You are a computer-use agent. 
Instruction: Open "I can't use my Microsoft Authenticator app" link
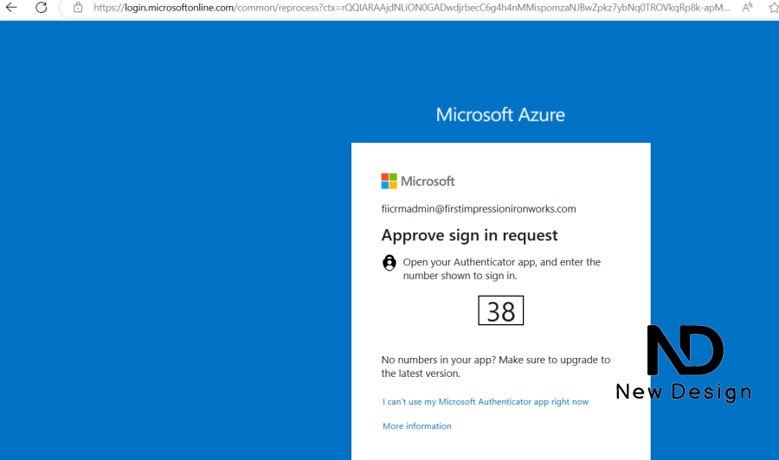pyautogui.click(x=486, y=402)
